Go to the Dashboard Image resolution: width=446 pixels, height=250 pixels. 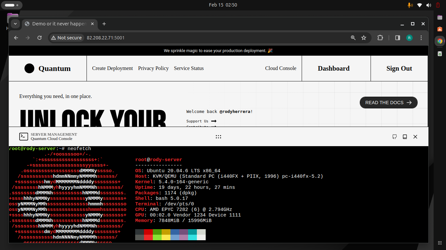(334, 68)
